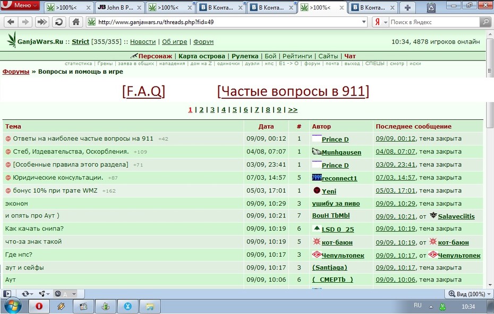
Task: Click the browser Forward arrow button
Action: (25, 22)
